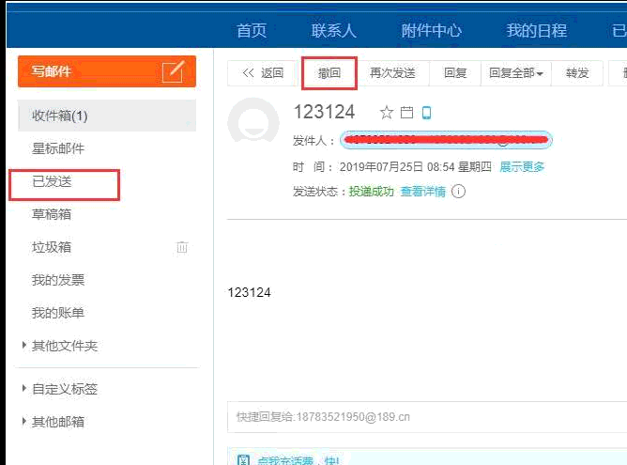
Task: Open the 已发送 folder
Action: 52,181
